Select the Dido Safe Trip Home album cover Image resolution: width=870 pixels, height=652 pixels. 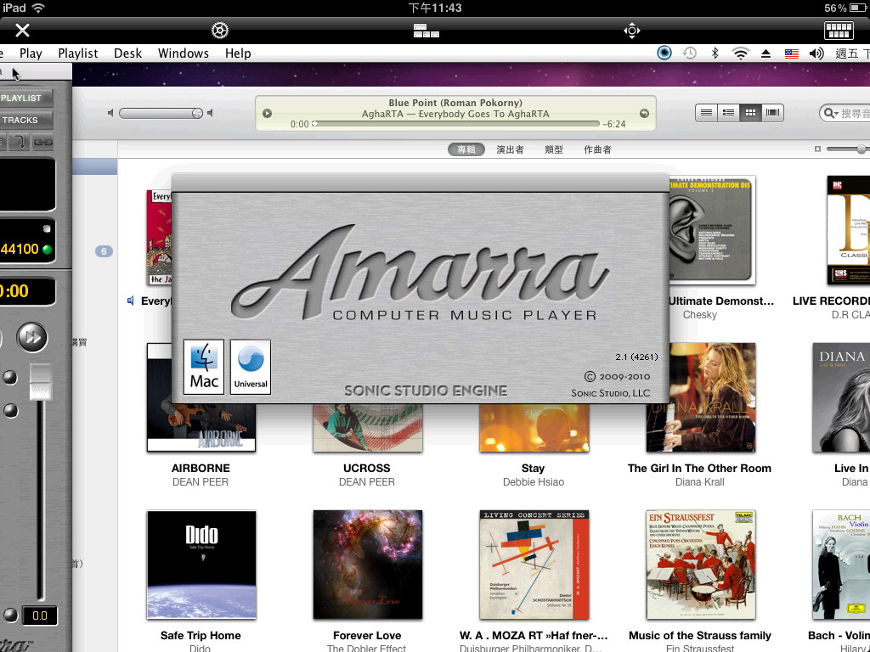click(x=201, y=565)
